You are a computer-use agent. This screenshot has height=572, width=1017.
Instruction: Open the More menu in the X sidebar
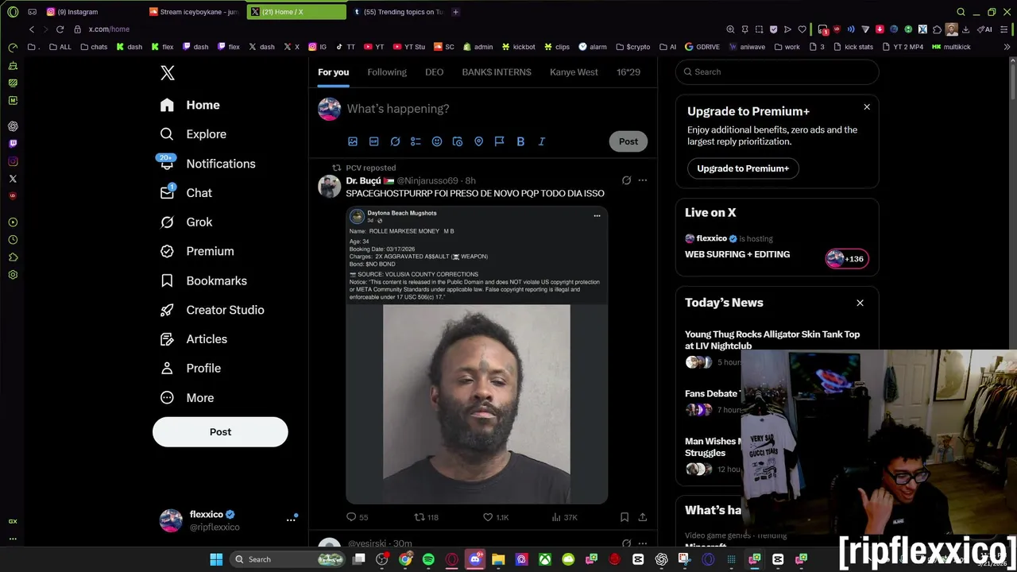coord(188,398)
